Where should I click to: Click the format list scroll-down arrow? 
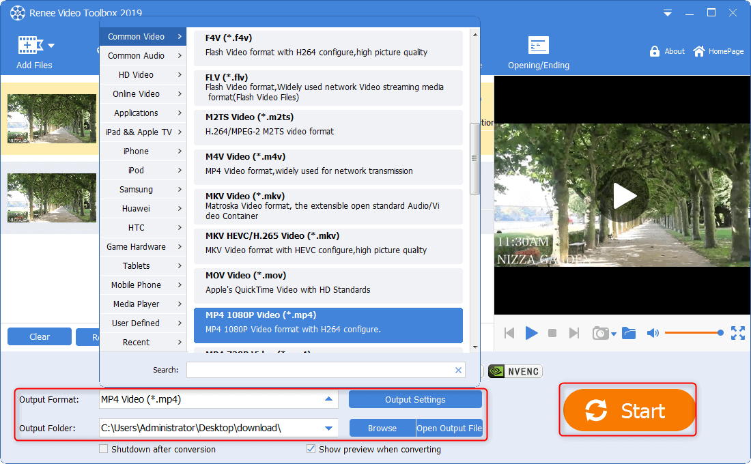pos(474,347)
